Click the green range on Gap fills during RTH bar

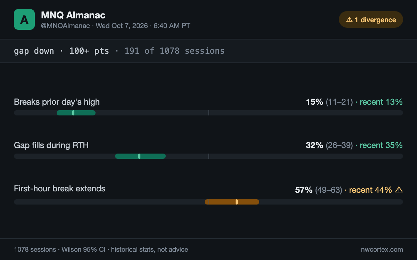pos(140,156)
